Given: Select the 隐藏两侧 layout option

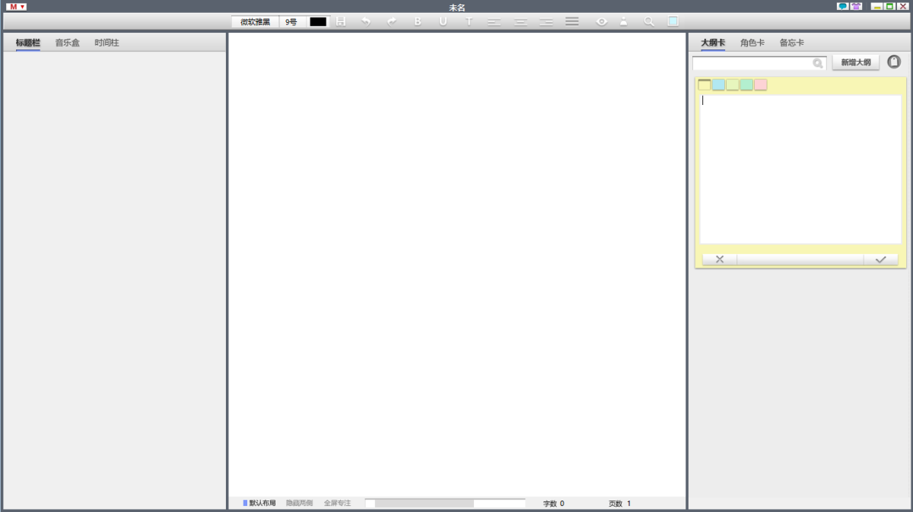Looking at the screenshot, I should [x=299, y=503].
